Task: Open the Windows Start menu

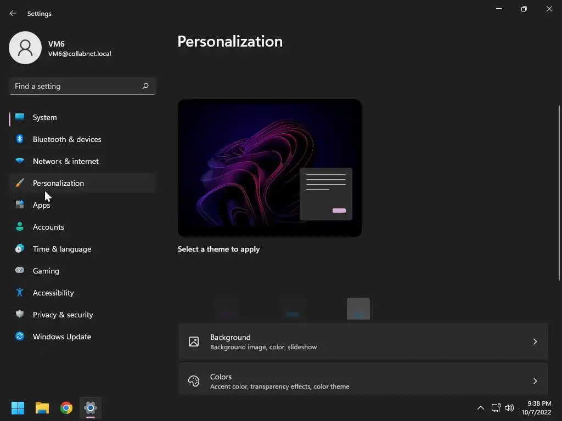Action: click(x=18, y=408)
